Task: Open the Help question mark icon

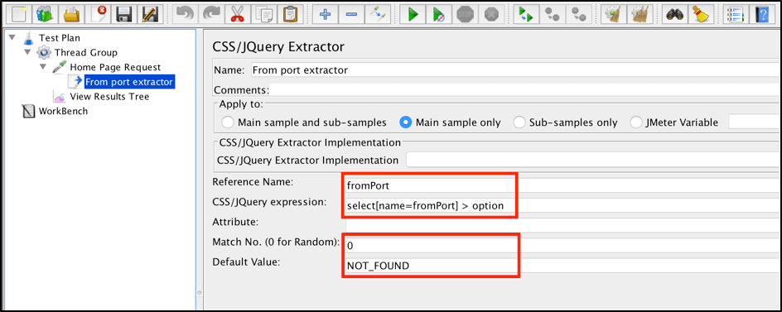Action: click(763, 14)
